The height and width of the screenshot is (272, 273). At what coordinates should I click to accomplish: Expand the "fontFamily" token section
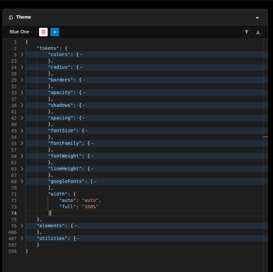point(22,143)
